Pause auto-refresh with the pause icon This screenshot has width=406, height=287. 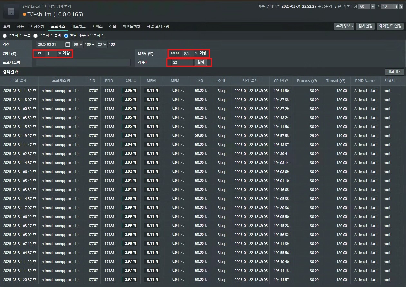click(x=396, y=7)
